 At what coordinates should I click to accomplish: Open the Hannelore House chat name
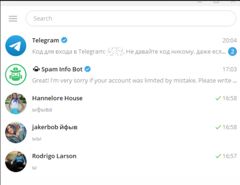pyautogui.click(x=57, y=98)
